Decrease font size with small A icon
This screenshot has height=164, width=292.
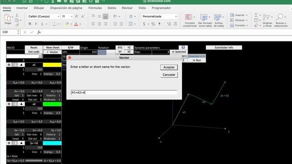coord(83,16)
